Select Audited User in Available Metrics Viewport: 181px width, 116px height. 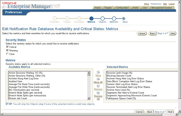[x=15, y=81]
